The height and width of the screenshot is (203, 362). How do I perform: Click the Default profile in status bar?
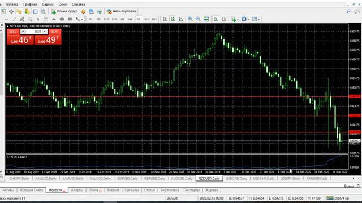pyautogui.click(x=172, y=198)
